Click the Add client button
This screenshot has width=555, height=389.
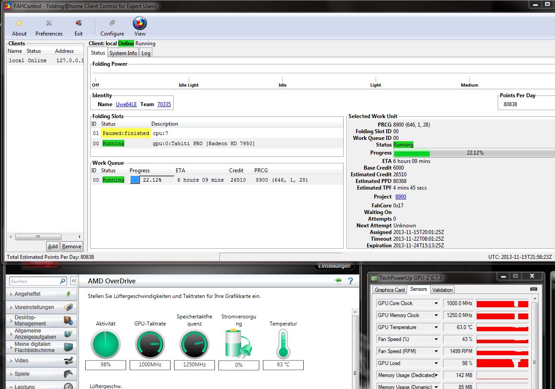click(53, 246)
